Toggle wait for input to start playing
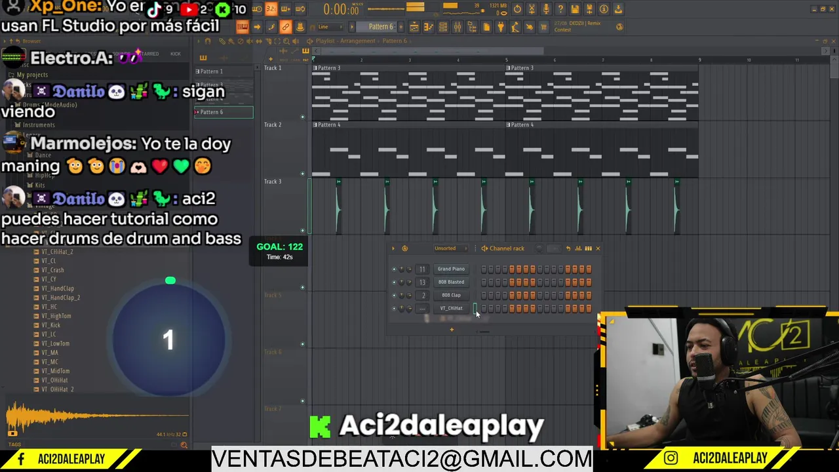 pyautogui.click(x=258, y=9)
